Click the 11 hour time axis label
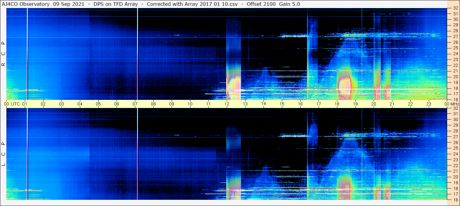Image resolution: width=460 pixels, height=206 pixels. pyautogui.click(x=208, y=104)
